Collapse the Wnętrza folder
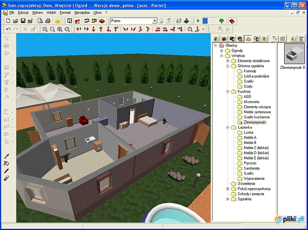Viewport: 308px width, 230px height. tap(222, 56)
